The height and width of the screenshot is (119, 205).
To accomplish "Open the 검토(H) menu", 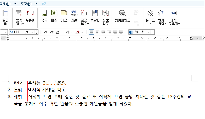I will (x=5, y=4).
